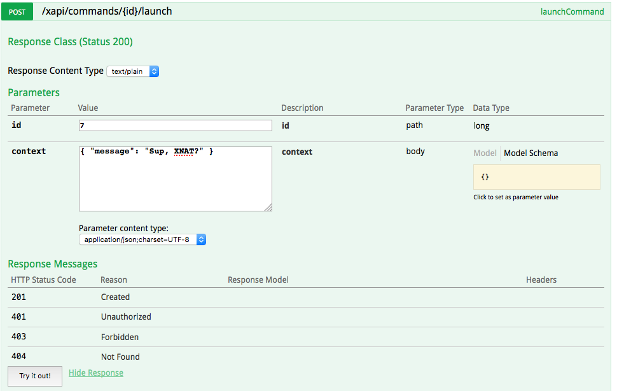This screenshot has width=617, height=391.
Task: Click the Parameters section heading
Action: point(34,93)
